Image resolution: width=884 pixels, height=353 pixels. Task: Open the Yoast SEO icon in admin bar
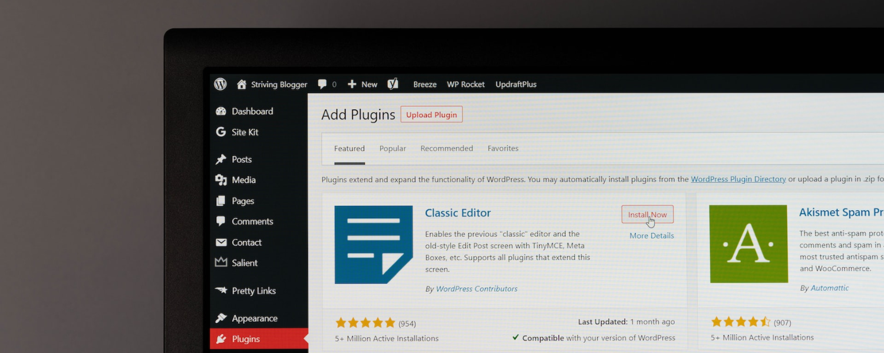(392, 84)
